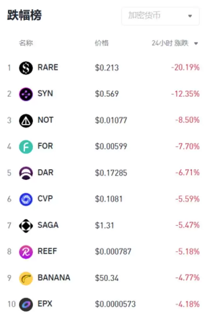
Task: Click the FOR coin icon
Action: 26,147
